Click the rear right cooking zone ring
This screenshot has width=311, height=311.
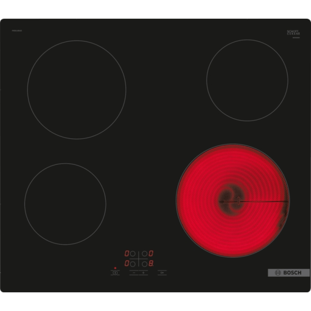[x=247, y=80]
